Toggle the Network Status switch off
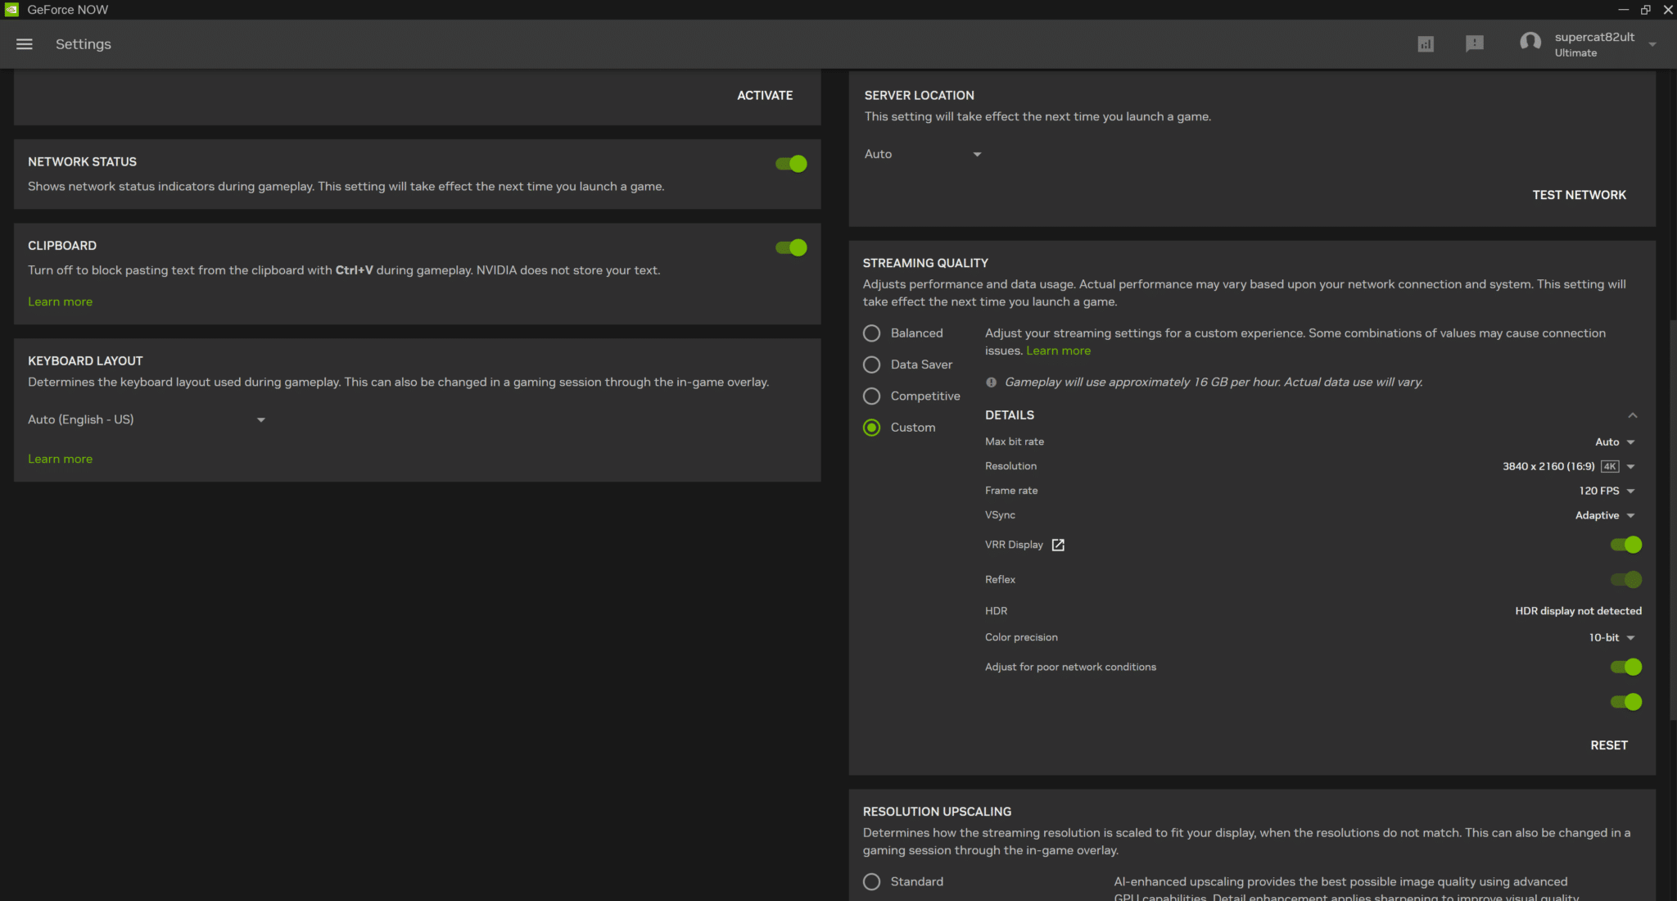This screenshot has width=1677, height=901. [791, 164]
